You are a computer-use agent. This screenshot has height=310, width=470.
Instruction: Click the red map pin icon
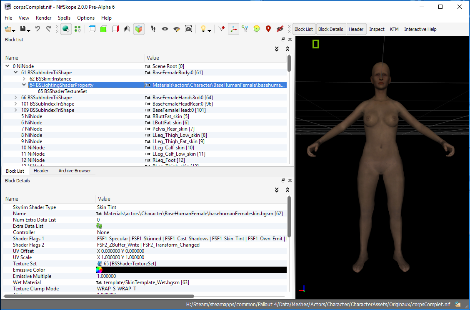coord(268,29)
